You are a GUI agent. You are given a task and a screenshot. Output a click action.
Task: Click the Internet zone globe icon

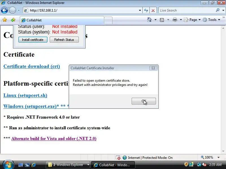pyautogui.click(x=125, y=158)
